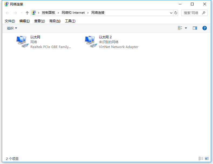Open the 高级(N) menu
Image resolution: width=213 pixels, height=164 pixels.
pyautogui.click(x=55, y=21)
